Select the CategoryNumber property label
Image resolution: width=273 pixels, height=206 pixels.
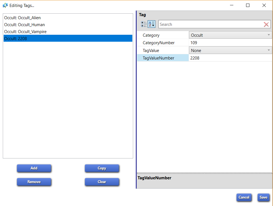(x=163, y=43)
